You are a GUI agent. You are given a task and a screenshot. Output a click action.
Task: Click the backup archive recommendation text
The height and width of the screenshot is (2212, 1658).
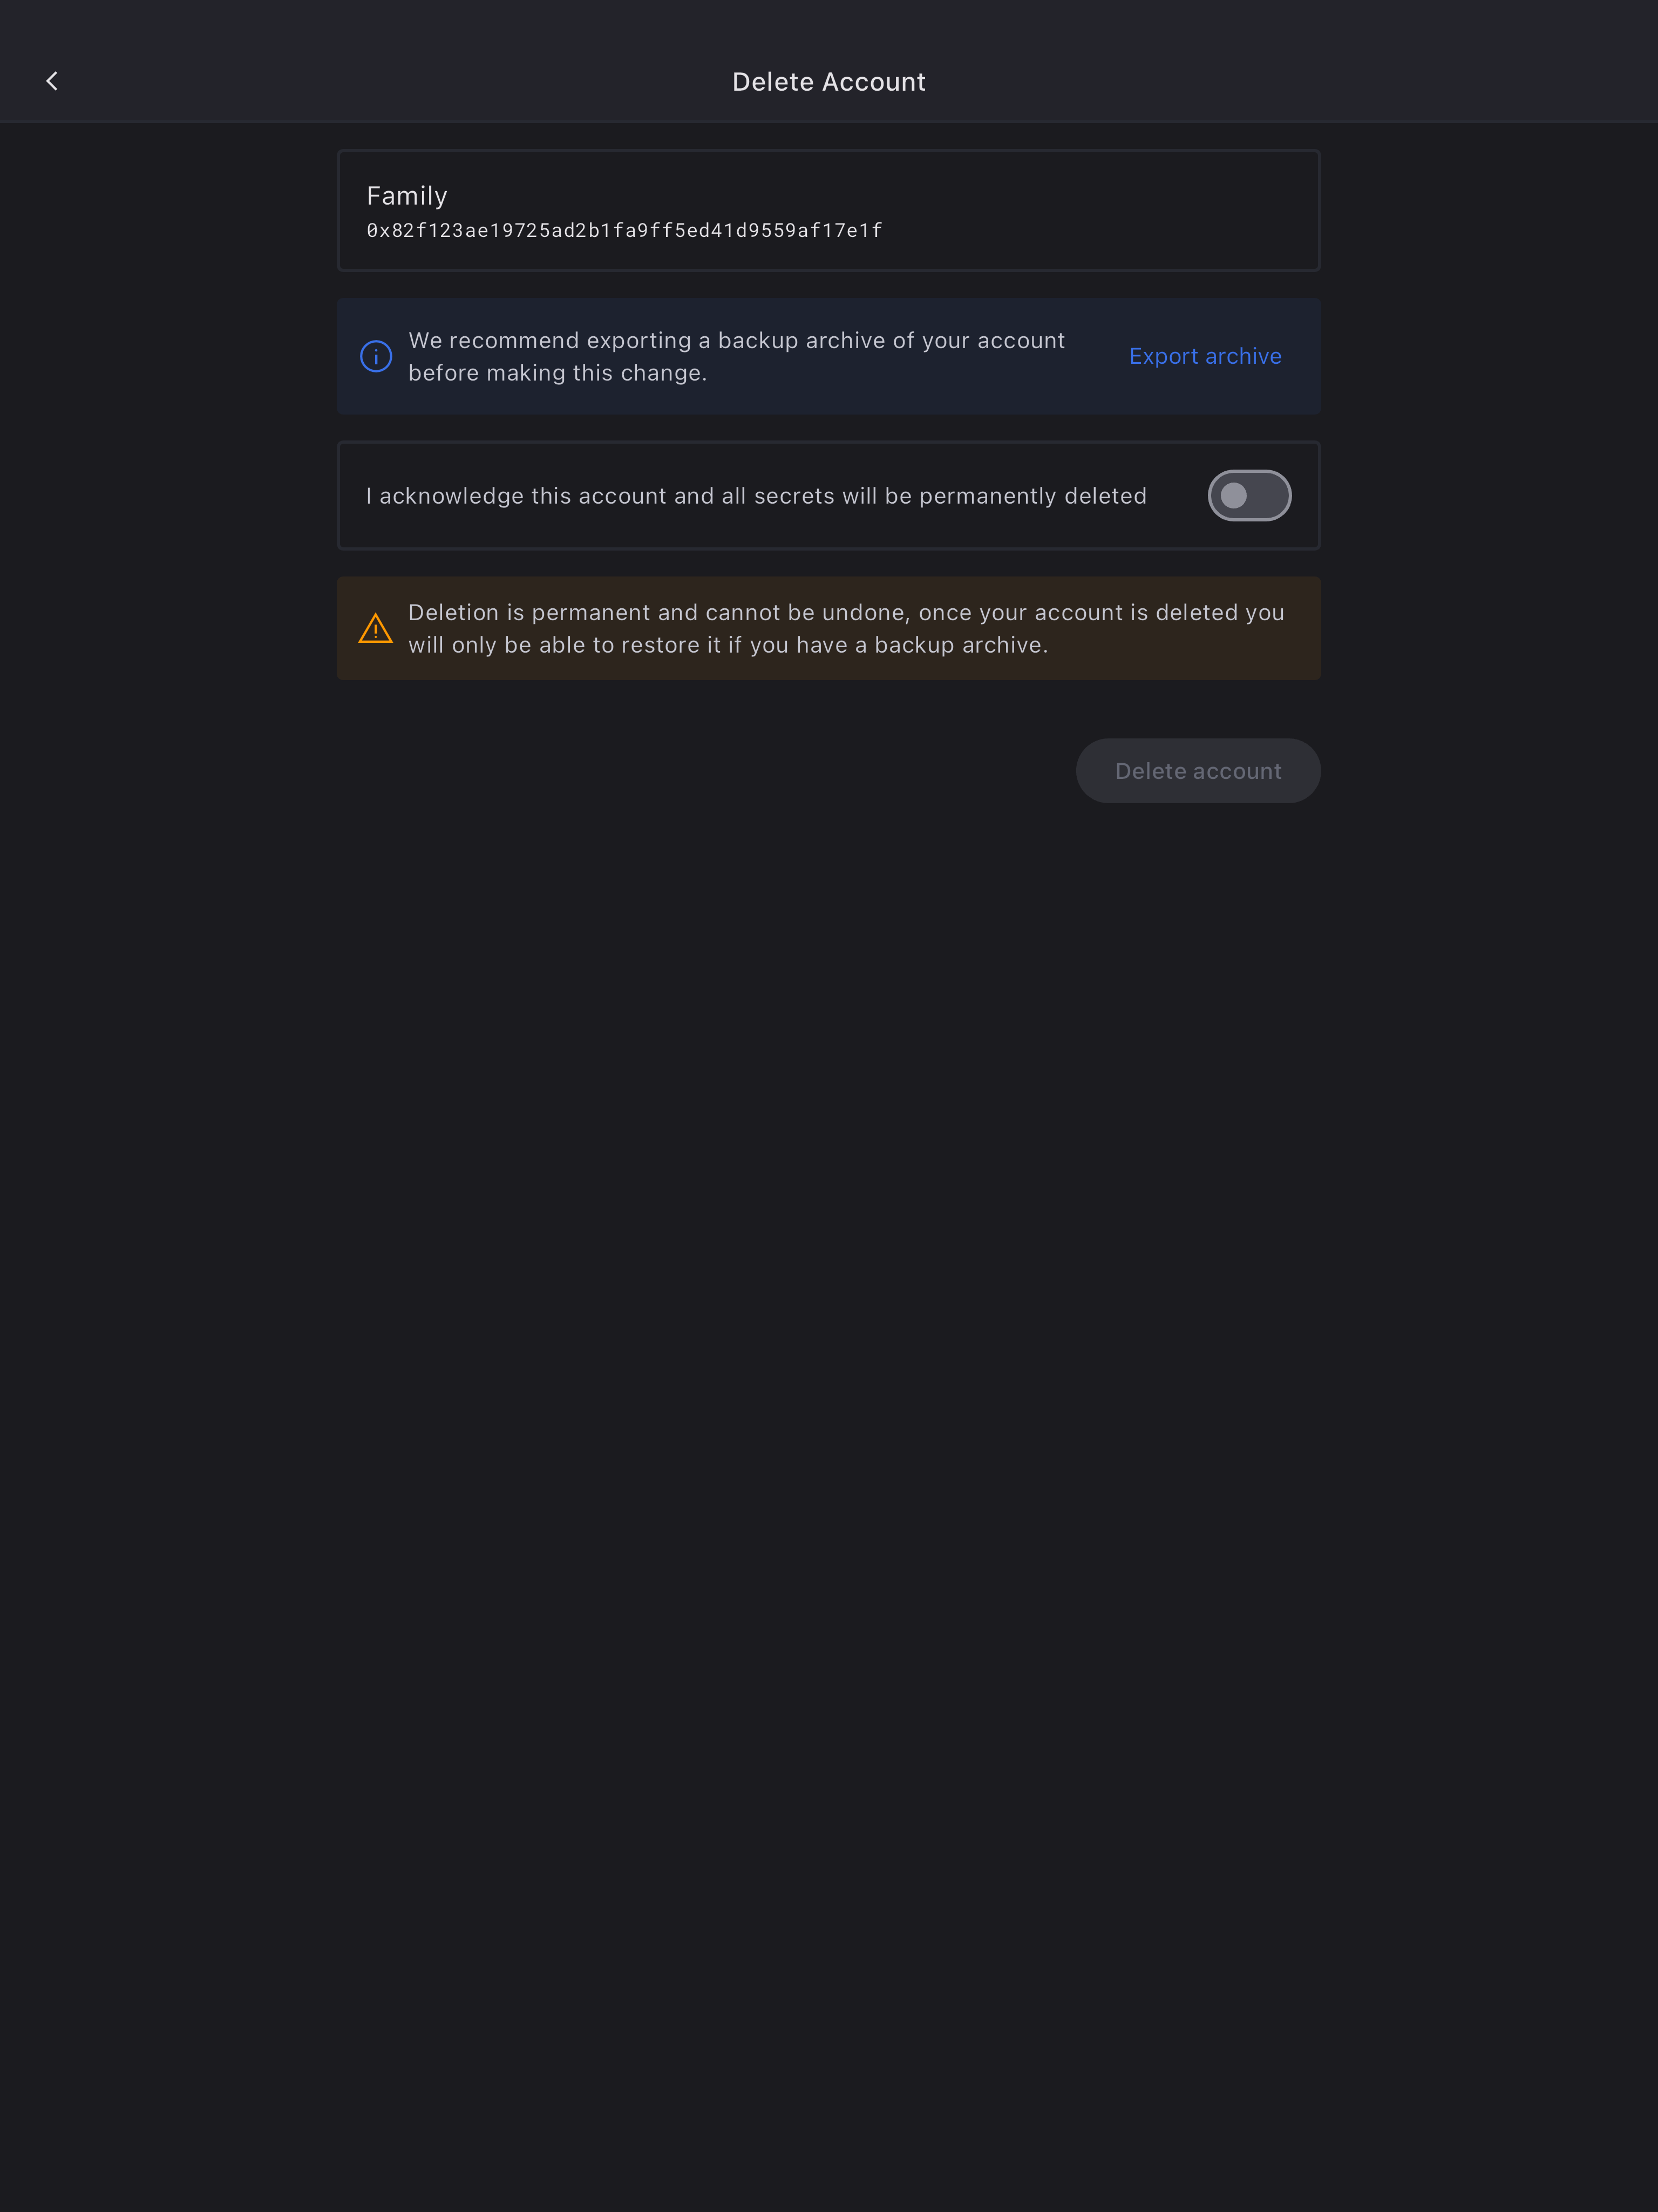pyautogui.click(x=737, y=357)
